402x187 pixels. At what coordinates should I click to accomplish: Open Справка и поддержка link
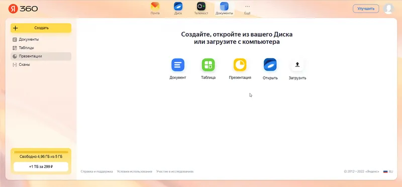(x=96, y=171)
